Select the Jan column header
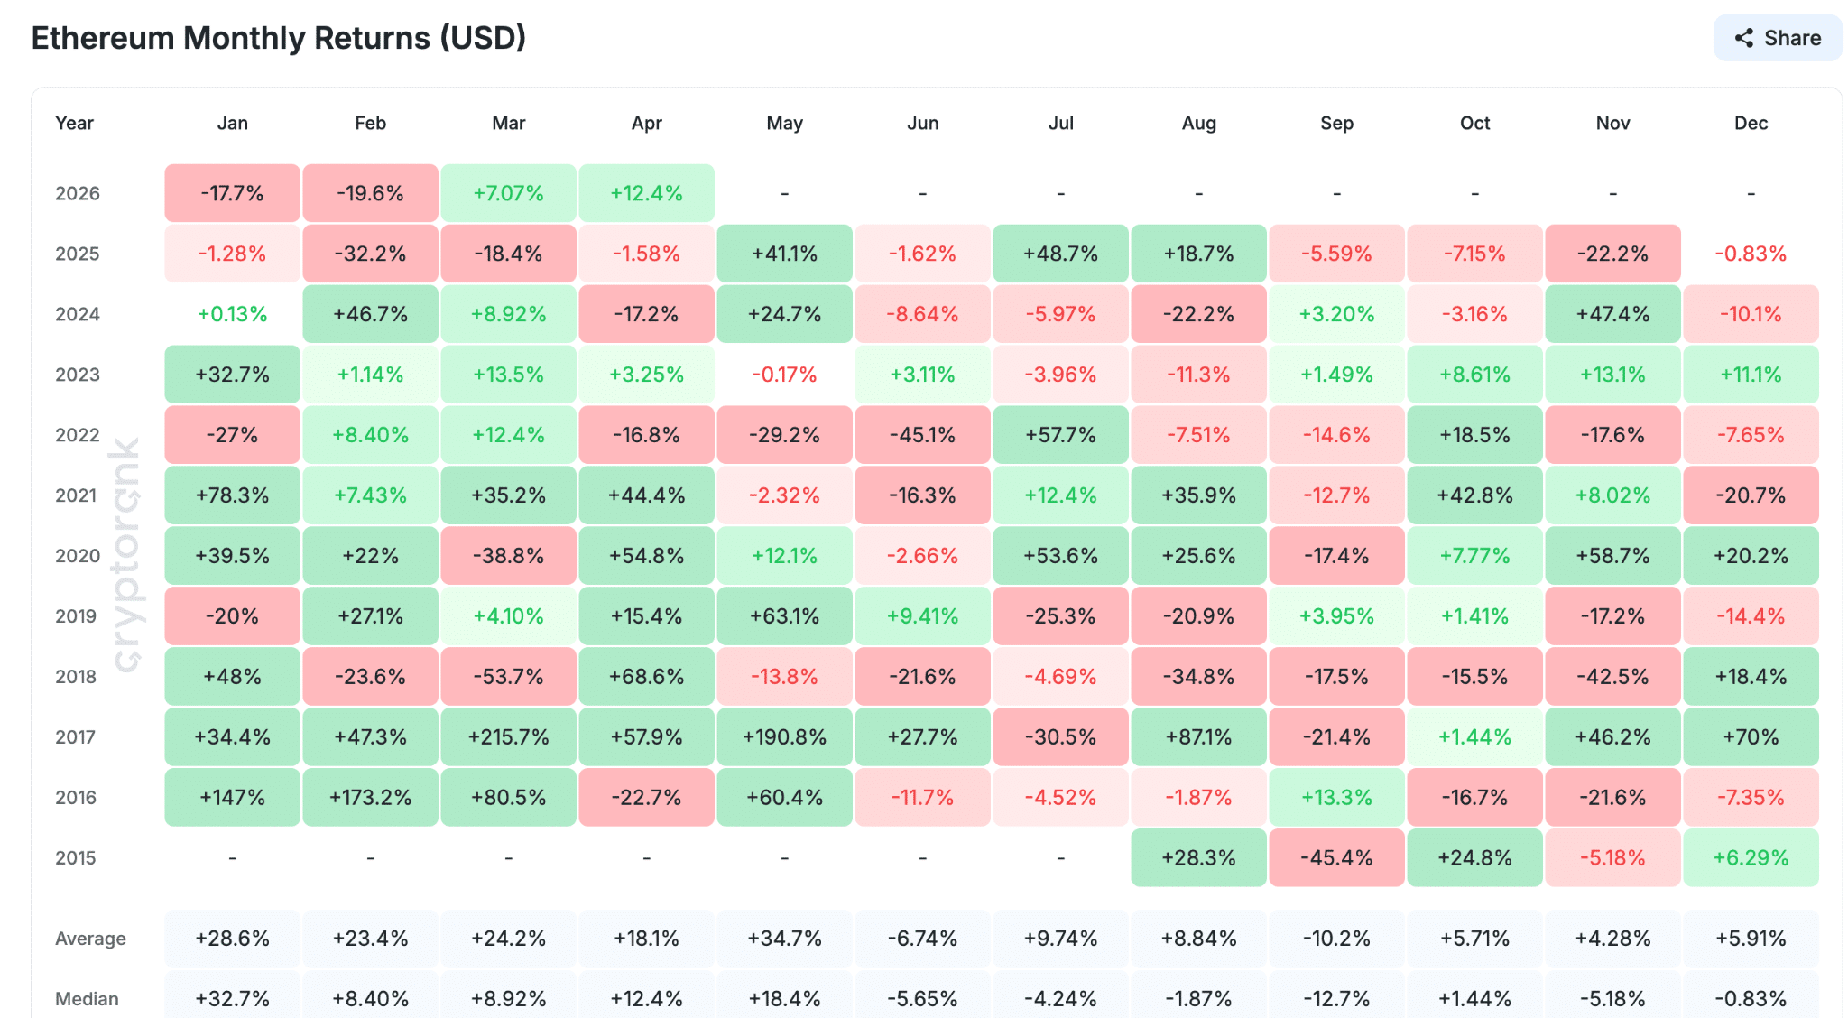 (232, 123)
